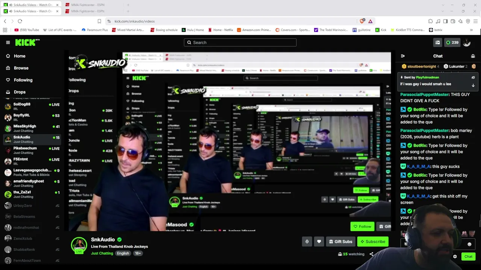
Task: Open Pikebeechum channel in the sidebar
Action: coord(32,150)
